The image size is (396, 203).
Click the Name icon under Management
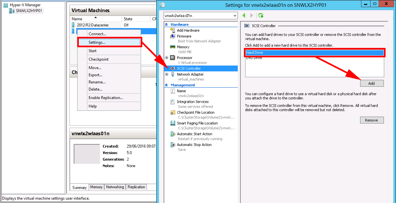coord(173,91)
